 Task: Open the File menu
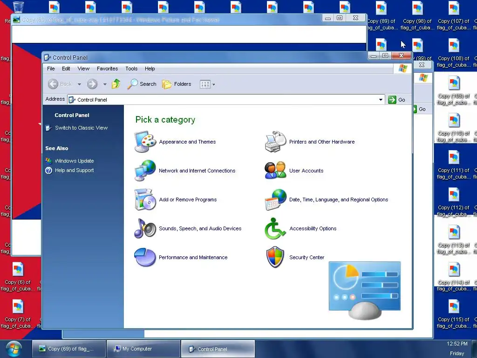click(51, 69)
